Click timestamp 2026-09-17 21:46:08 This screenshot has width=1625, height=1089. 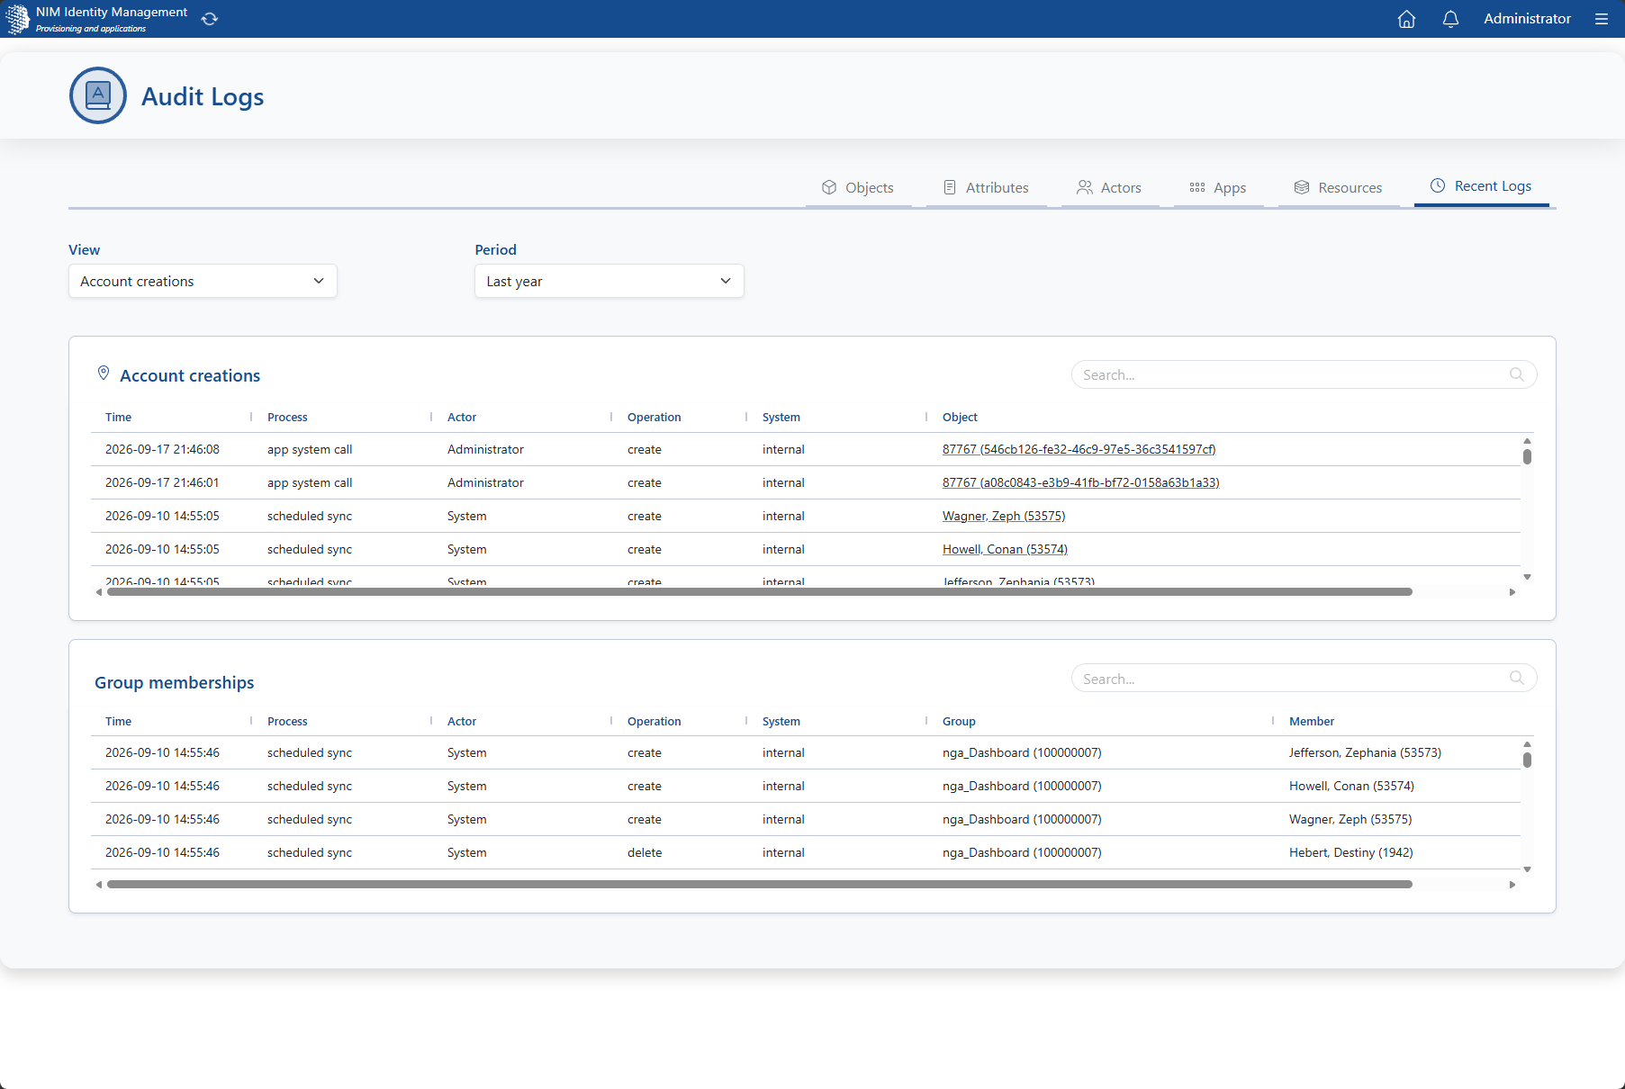click(162, 449)
